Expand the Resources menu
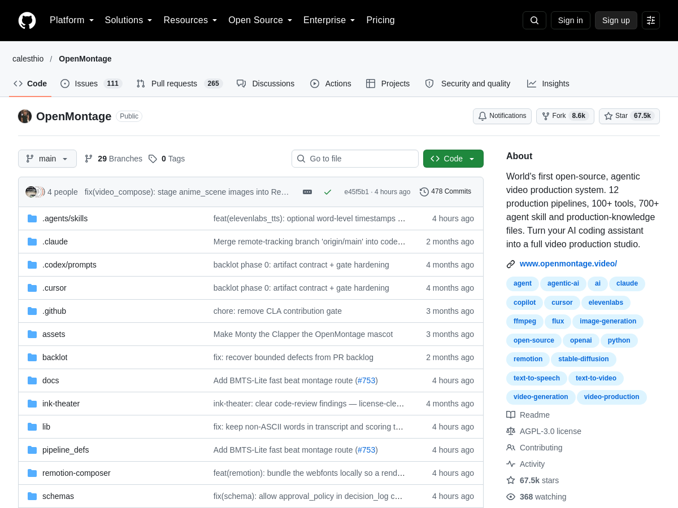This screenshot has width=678, height=508. (190, 20)
